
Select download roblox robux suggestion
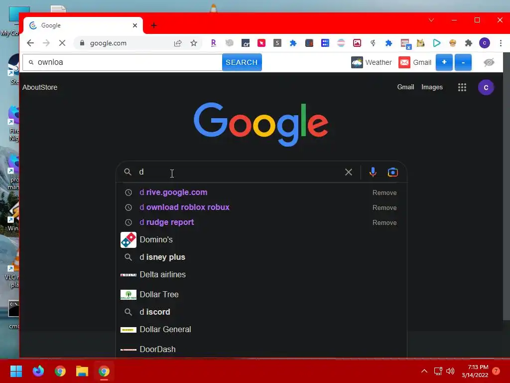(261, 207)
